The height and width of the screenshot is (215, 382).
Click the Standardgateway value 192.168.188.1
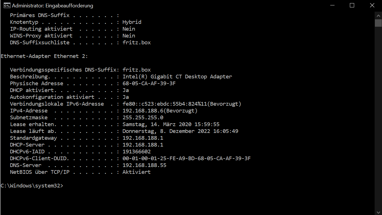coord(143,138)
